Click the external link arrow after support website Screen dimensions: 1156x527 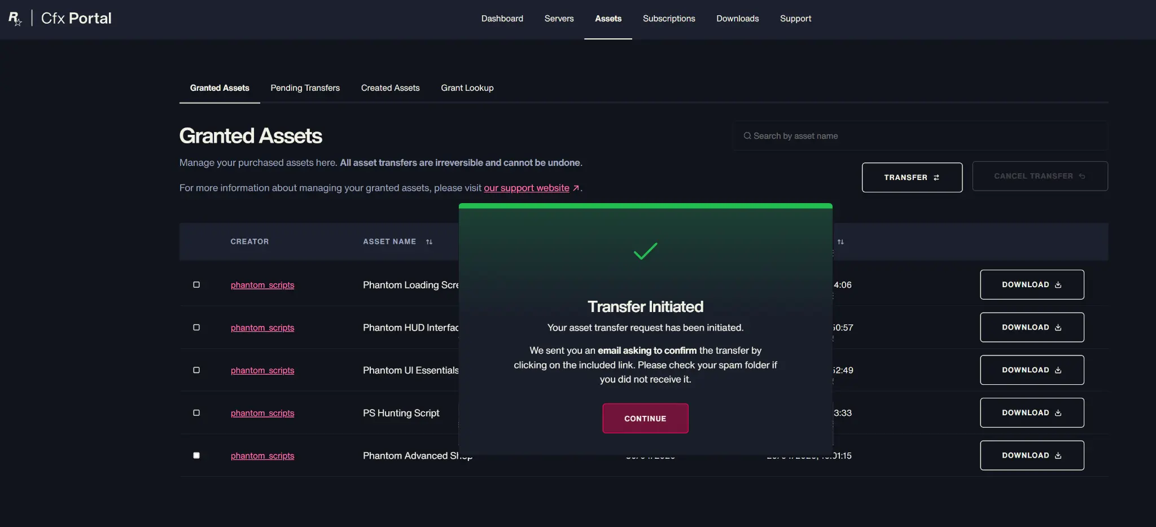[x=576, y=188]
